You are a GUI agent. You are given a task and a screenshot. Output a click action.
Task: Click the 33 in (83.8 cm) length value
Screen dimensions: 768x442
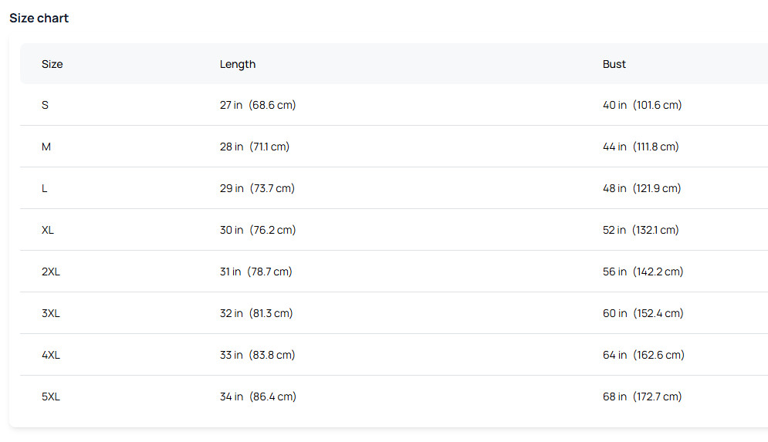[x=257, y=355]
